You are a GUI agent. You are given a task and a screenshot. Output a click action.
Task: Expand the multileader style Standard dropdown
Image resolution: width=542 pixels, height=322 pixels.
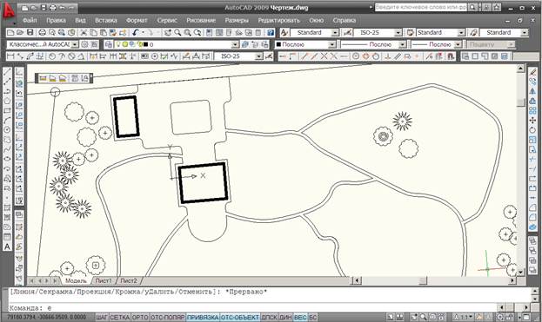coord(525,32)
